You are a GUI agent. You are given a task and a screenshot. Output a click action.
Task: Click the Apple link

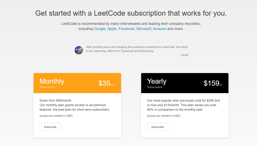(112, 29)
